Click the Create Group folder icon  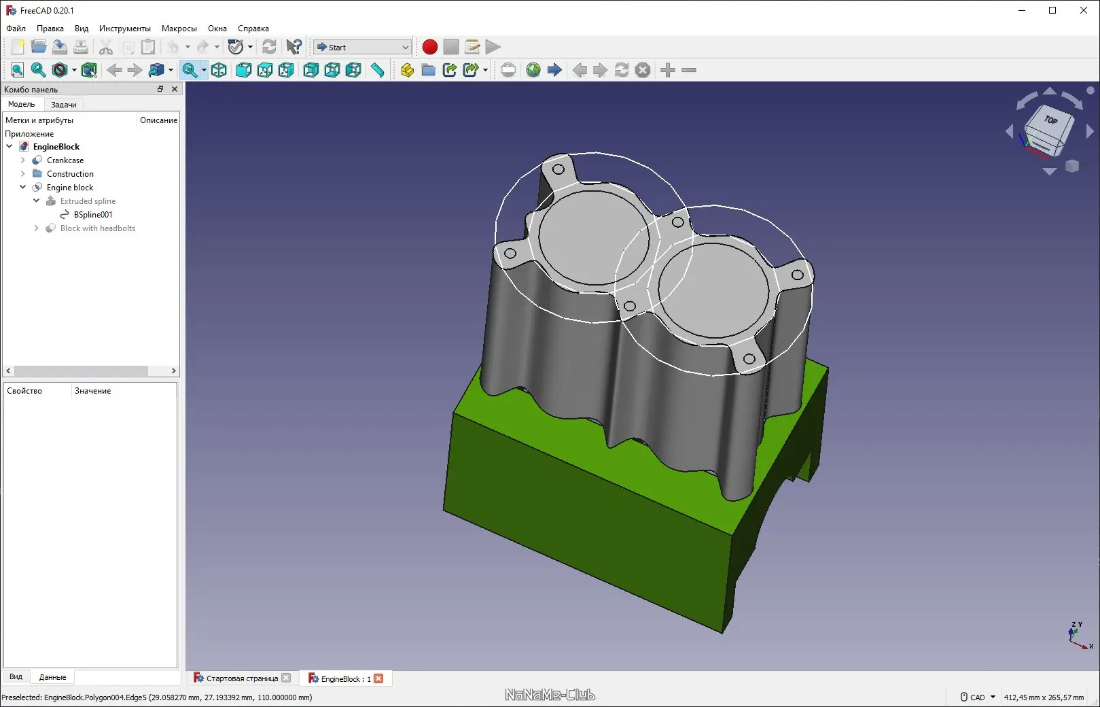pos(428,70)
